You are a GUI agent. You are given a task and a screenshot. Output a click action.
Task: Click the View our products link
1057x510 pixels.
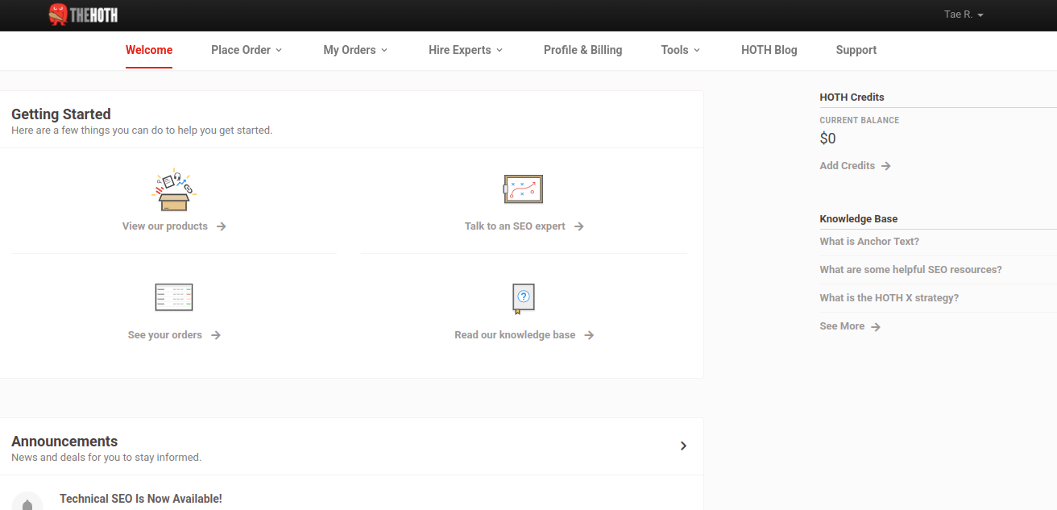[x=165, y=226]
